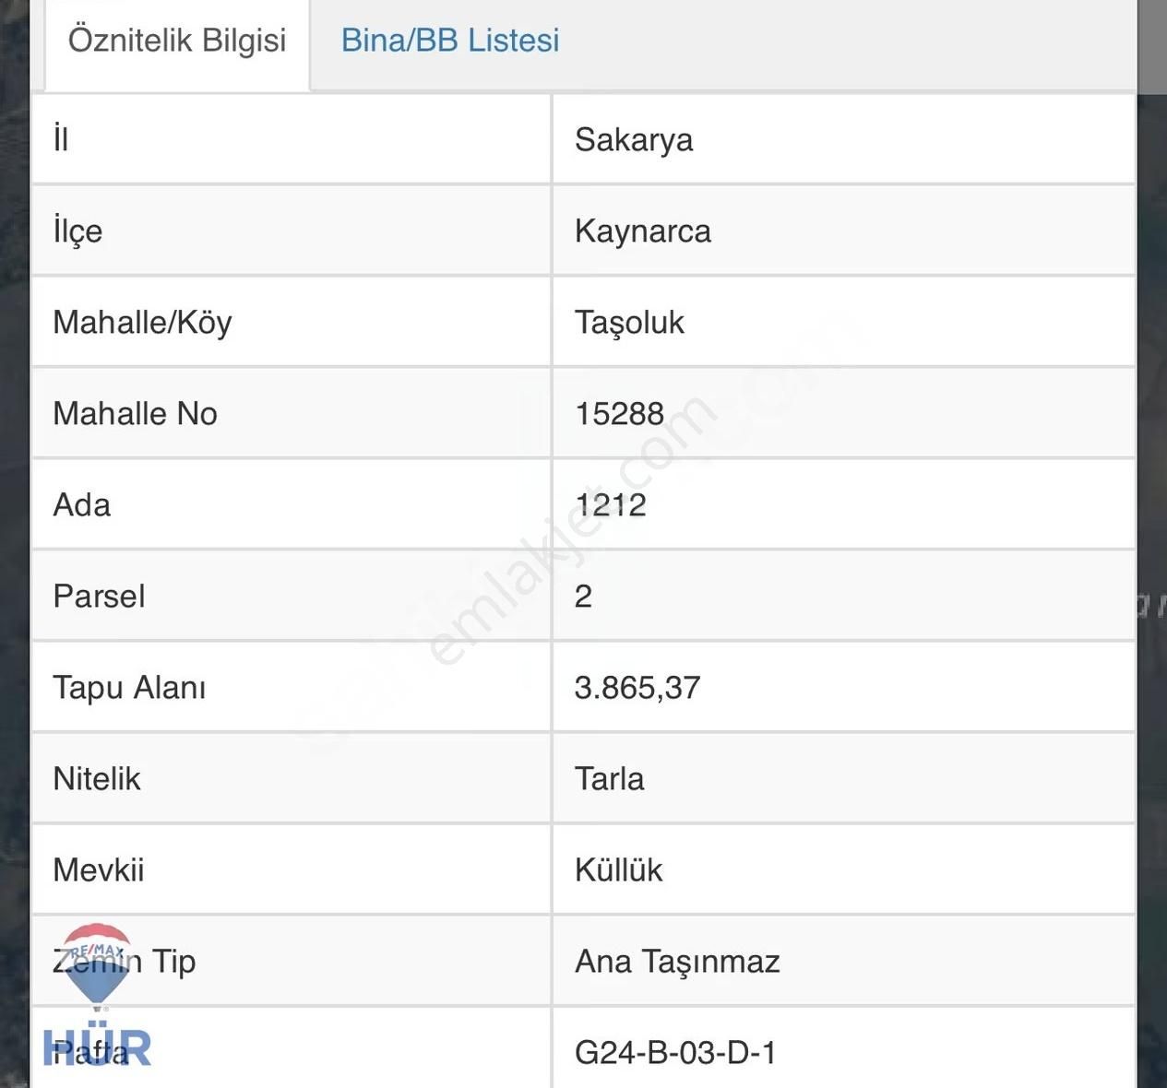Viewport: 1167px width, 1088px height.
Task: Select the Ada number 1212
Action: tap(612, 504)
